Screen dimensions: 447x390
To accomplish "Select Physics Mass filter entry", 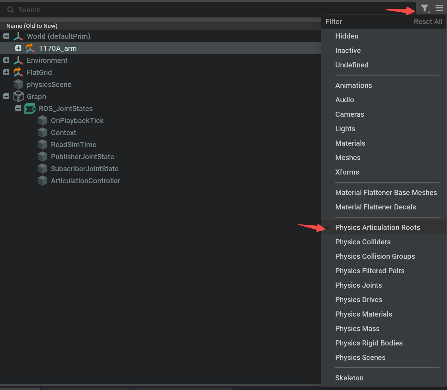I will point(383,329).
